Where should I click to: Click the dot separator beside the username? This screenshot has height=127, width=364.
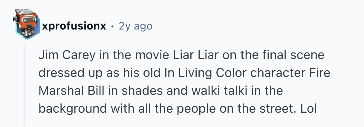(x=112, y=27)
